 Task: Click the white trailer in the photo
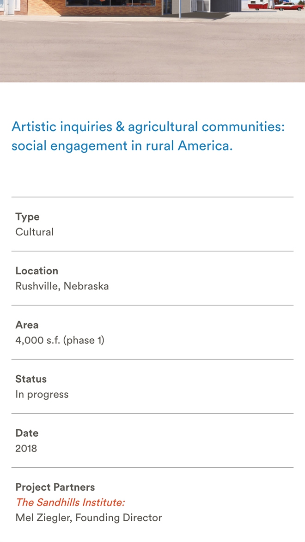pos(258,5)
